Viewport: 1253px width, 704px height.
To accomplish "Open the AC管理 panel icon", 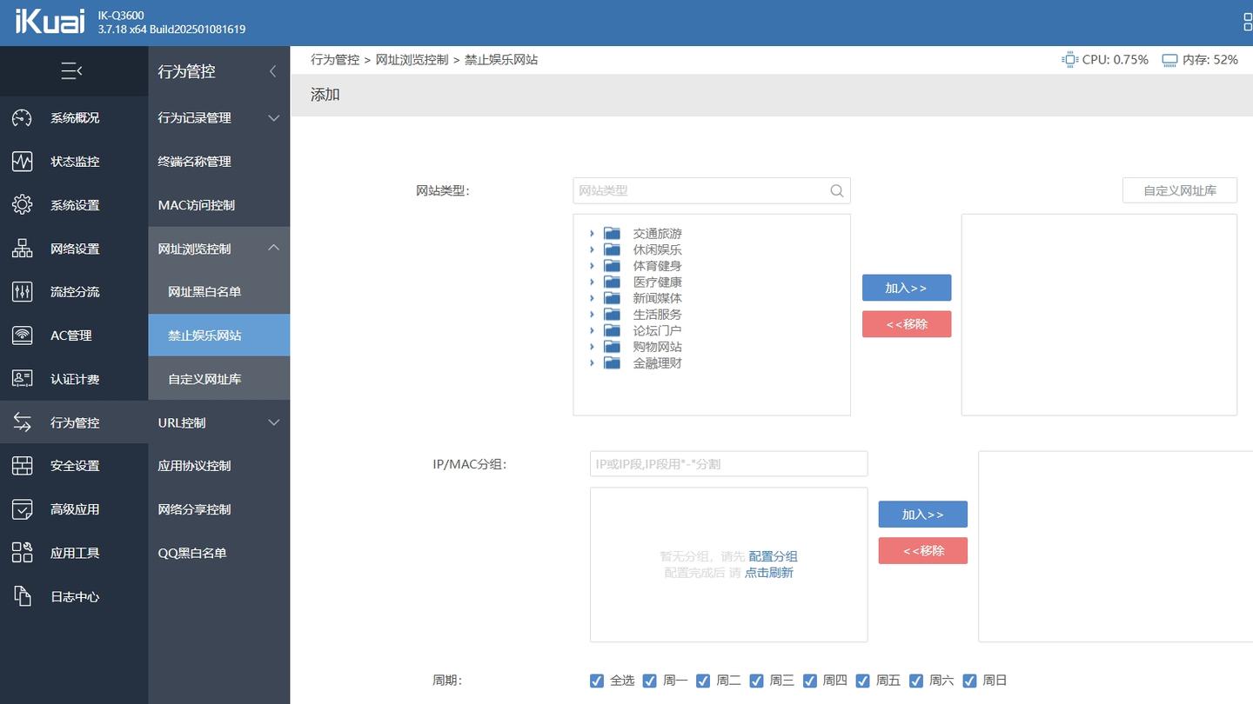I will 21,335.
